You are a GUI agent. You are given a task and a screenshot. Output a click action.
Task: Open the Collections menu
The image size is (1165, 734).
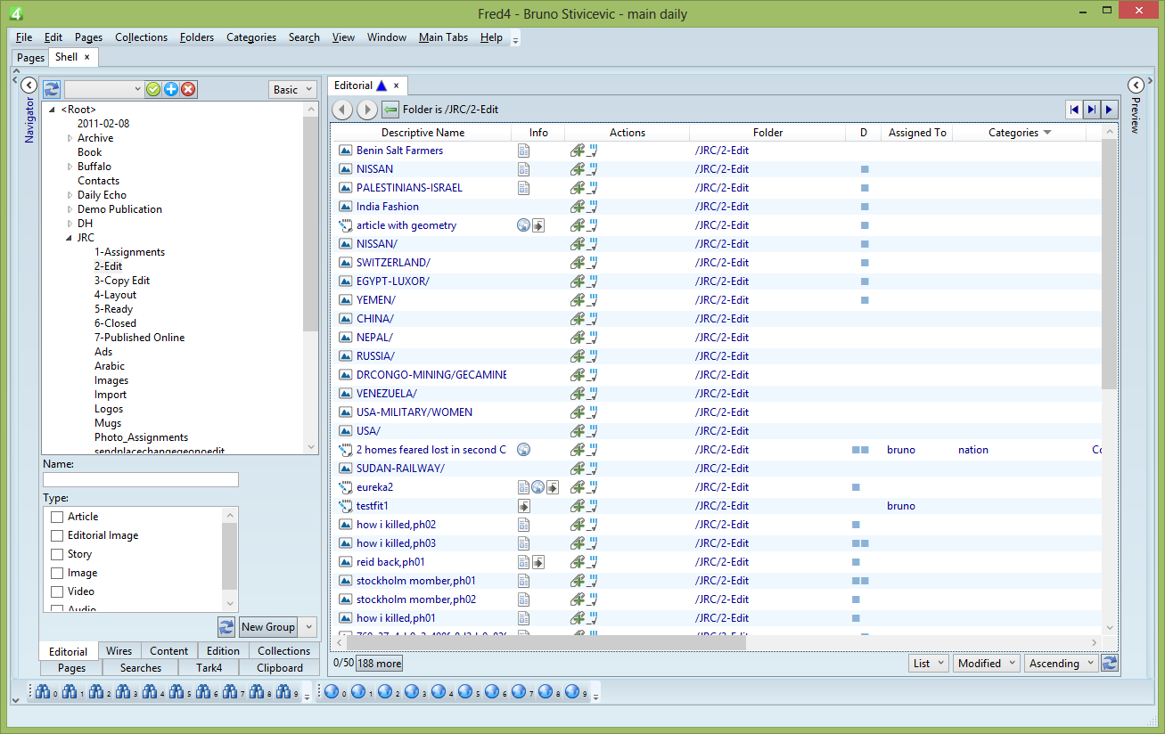pyautogui.click(x=141, y=37)
